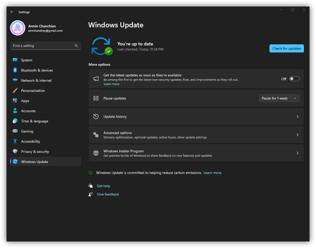
Task: Click the Give feedback icon
Action: click(91, 194)
